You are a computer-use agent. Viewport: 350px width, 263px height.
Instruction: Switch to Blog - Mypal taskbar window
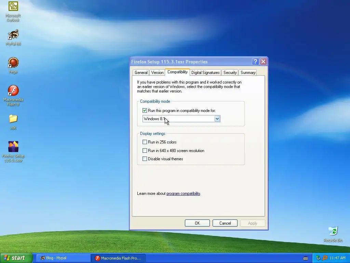pos(63,258)
